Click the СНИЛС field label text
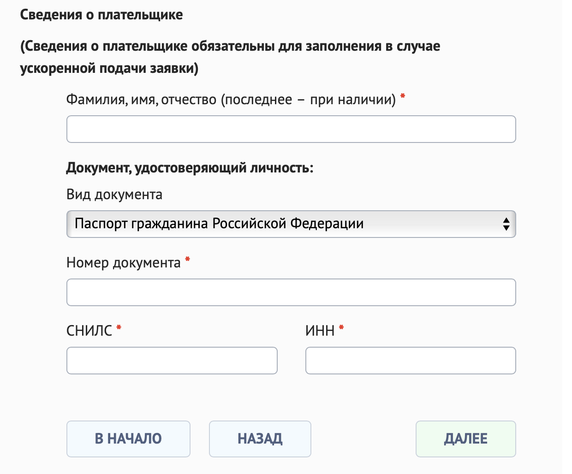This screenshot has height=474, width=572. coord(89,330)
